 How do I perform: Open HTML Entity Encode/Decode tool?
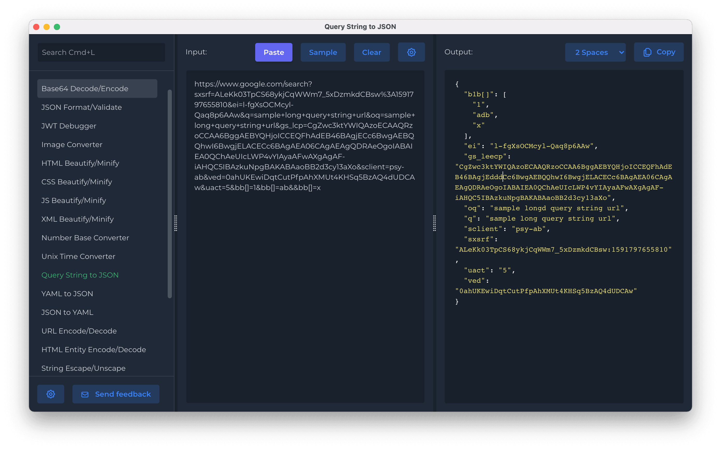[97, 350]
